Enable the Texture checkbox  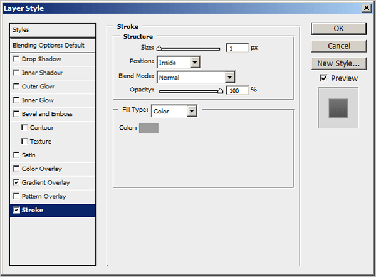pyautogui.click(x=24, y=141)
